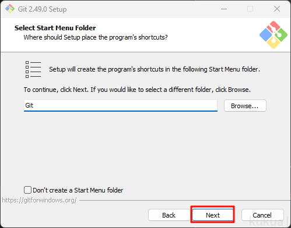The image size is (291, 228).
Task: Click the "Don't create a Start Menu folder" label text
Action: pyautogui.click(x=78, y=190)
